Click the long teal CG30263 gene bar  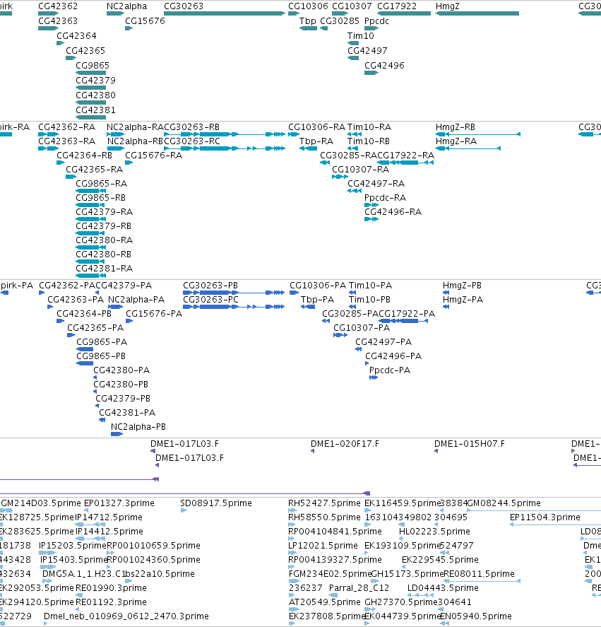pos(225,13)
